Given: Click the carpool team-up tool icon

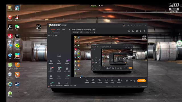Looking at the screenshot, I should point(67,69).
